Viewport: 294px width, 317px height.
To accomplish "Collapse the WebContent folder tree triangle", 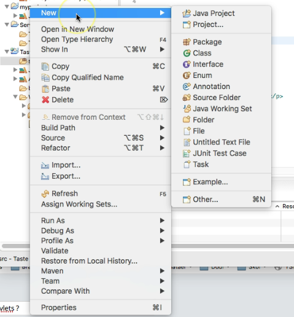I will coord(15,96).
